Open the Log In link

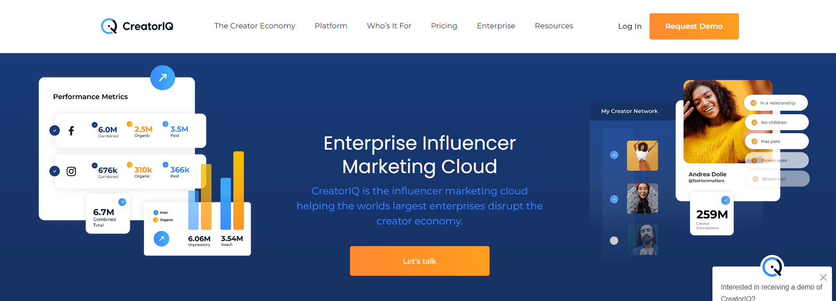[630, 26]
